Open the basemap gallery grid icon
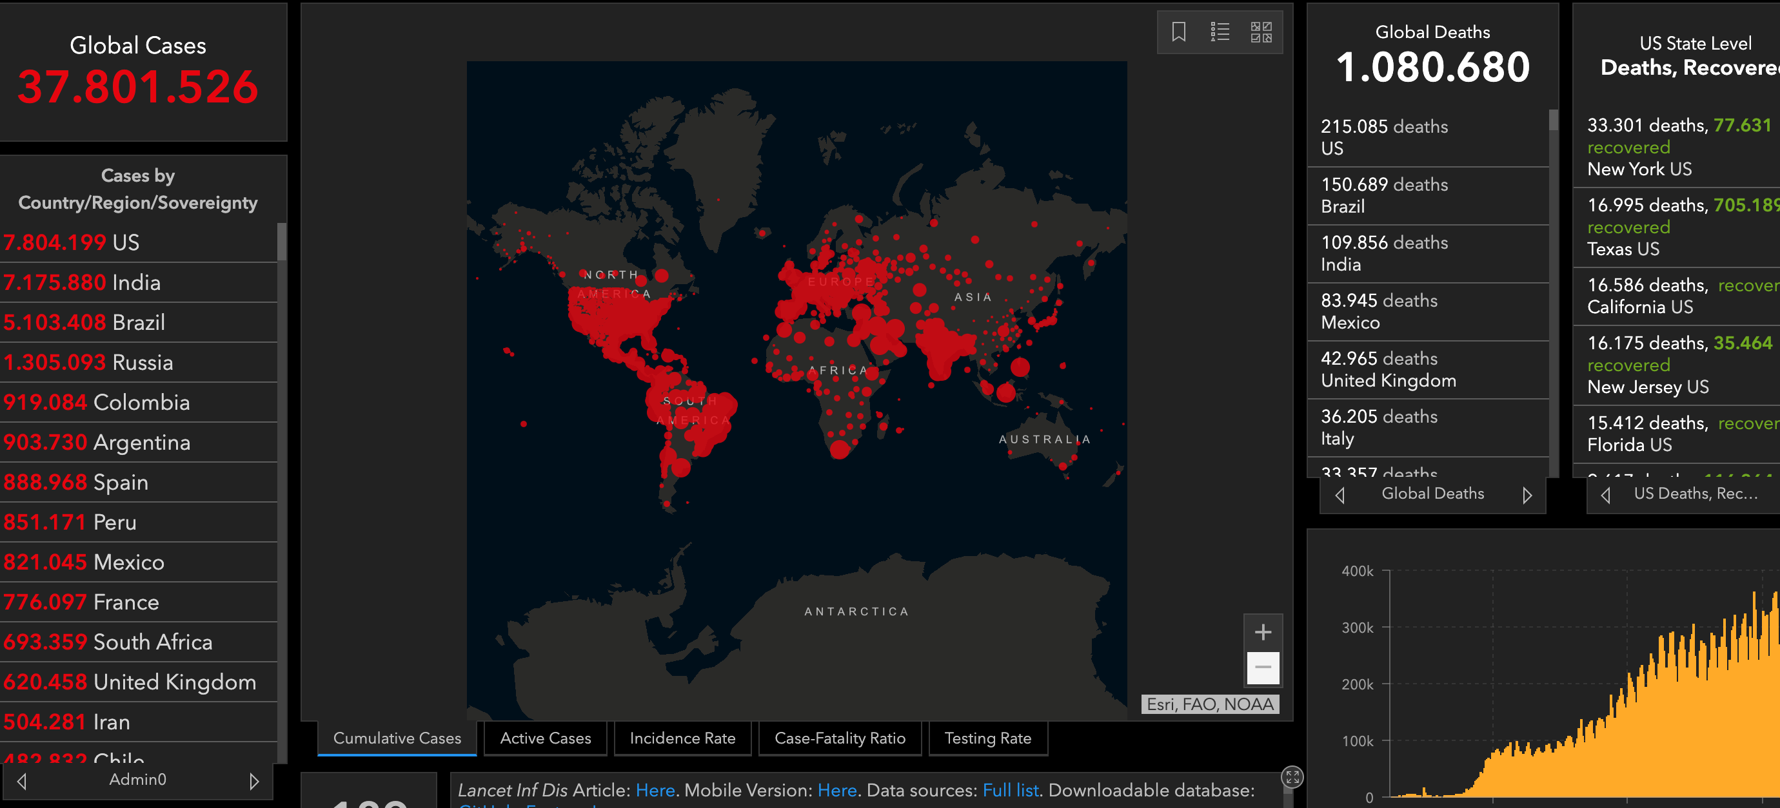 click(x=1261, y=32)
